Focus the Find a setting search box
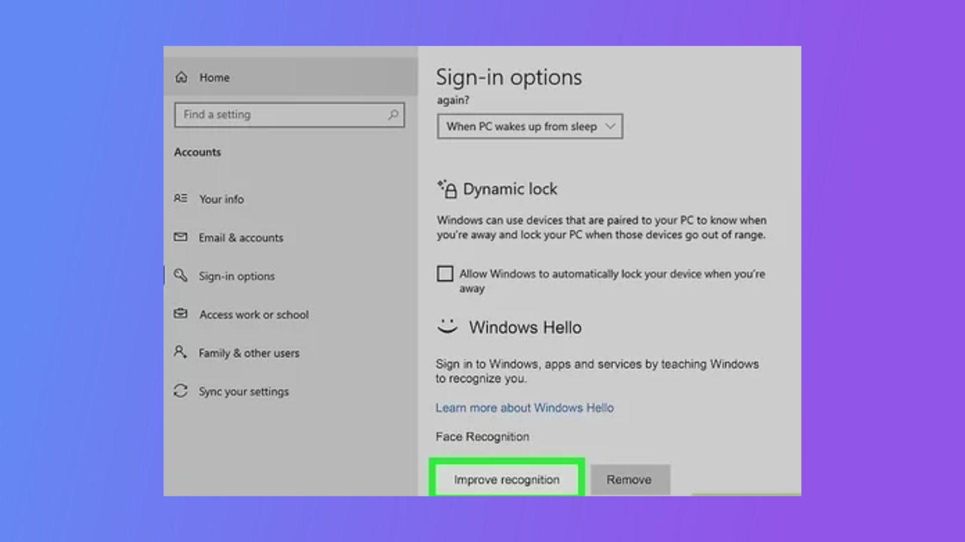This screenshot has width=965, height=542. (x=289, y=114)
